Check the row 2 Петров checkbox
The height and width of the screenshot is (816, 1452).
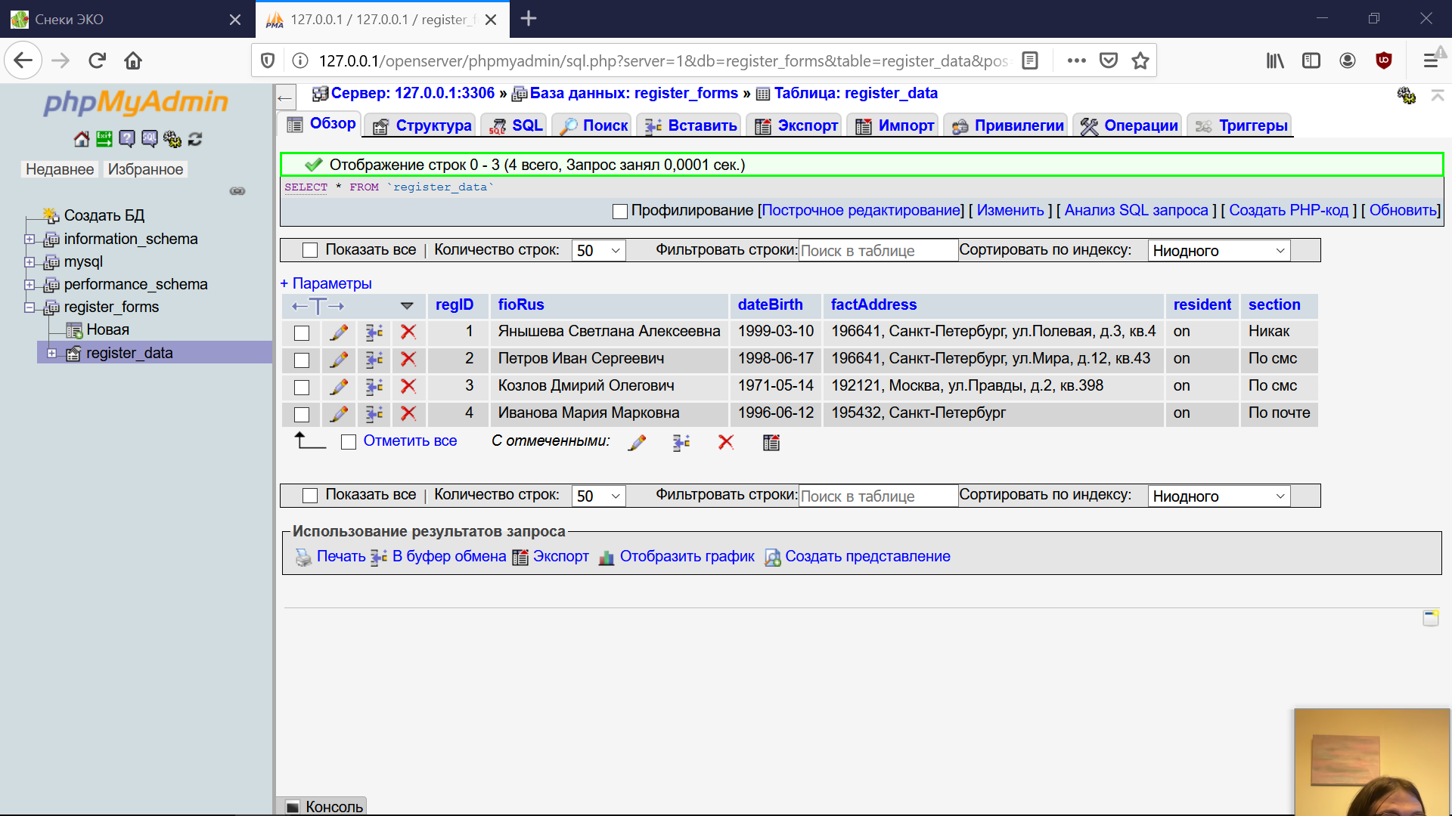[302, 360]
